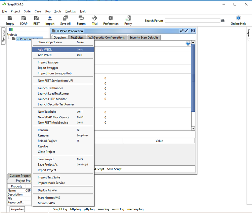This screenshot has width=252, height=213.
Task: Close the CEP Pré Production panel
Action: 193,31
